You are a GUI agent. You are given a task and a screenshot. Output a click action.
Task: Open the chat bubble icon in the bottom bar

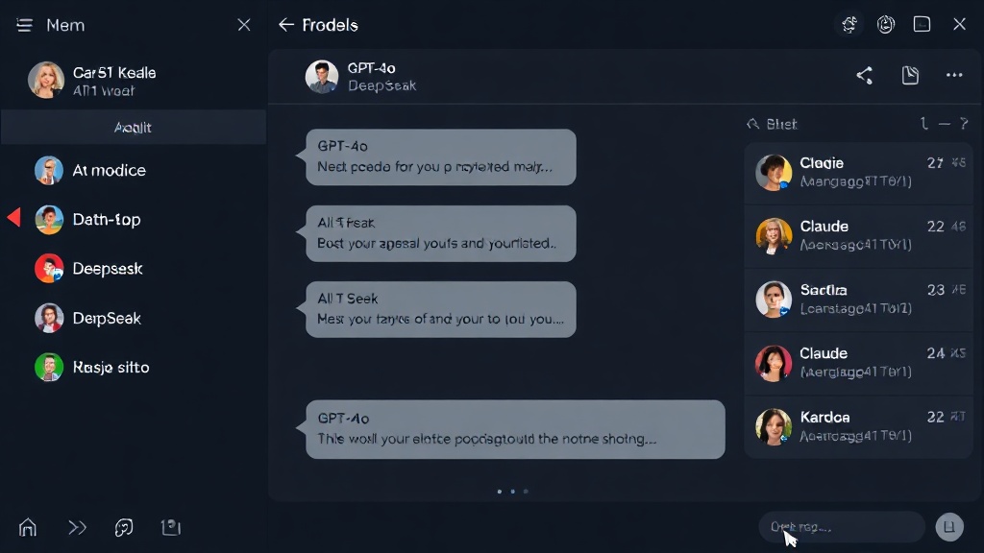pyautogui.click(x=124, y=527)
